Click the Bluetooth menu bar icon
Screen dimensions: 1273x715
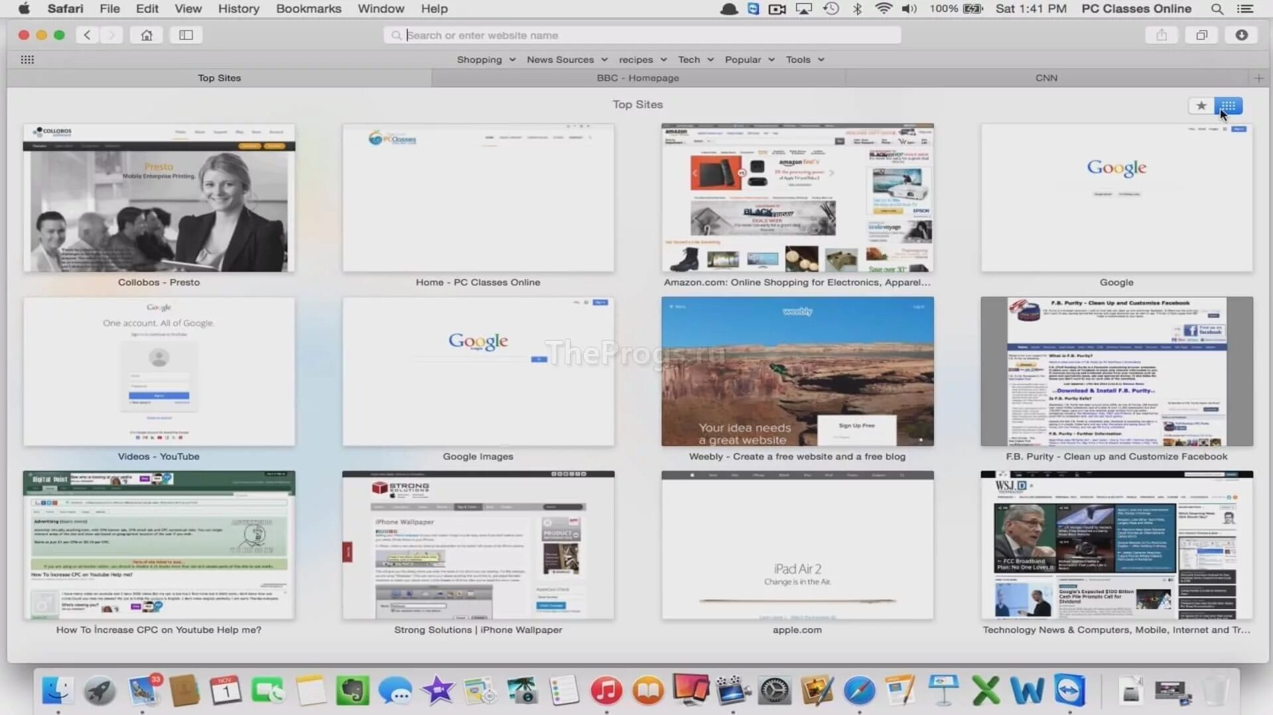click(857, 9)
